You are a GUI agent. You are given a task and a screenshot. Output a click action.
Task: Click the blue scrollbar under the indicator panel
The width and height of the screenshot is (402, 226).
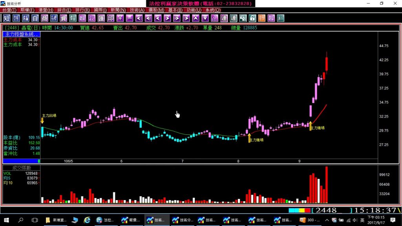click(x=22, y=161)
